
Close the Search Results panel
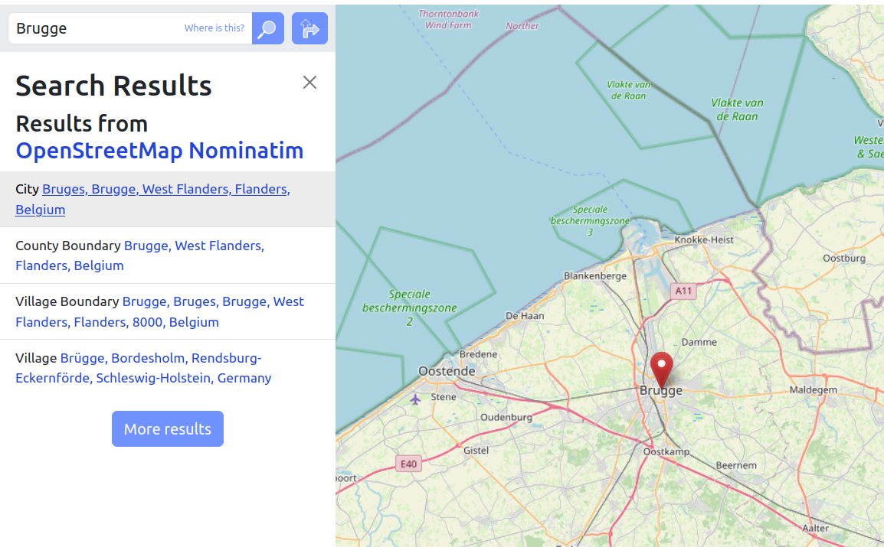pyautogui.click(x=309, y=83)
